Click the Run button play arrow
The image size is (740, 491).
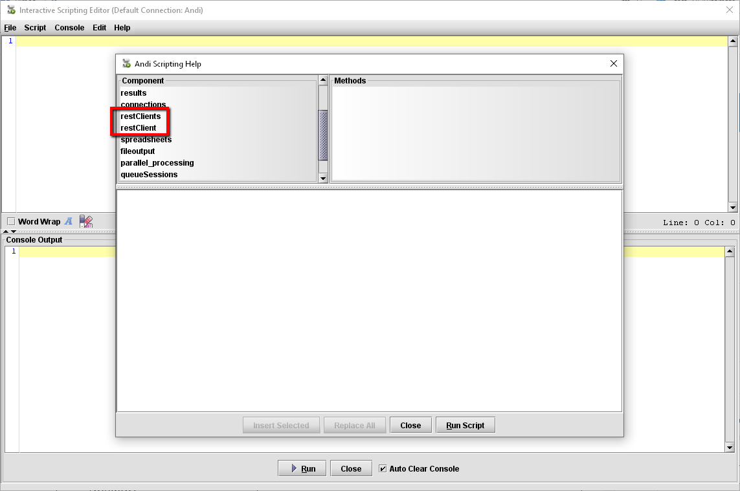[294, 468]
